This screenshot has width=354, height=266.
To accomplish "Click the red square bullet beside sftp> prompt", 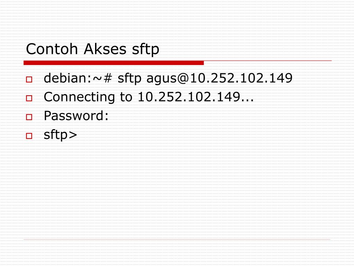I will pyautogui.click(x=29, y=136).
